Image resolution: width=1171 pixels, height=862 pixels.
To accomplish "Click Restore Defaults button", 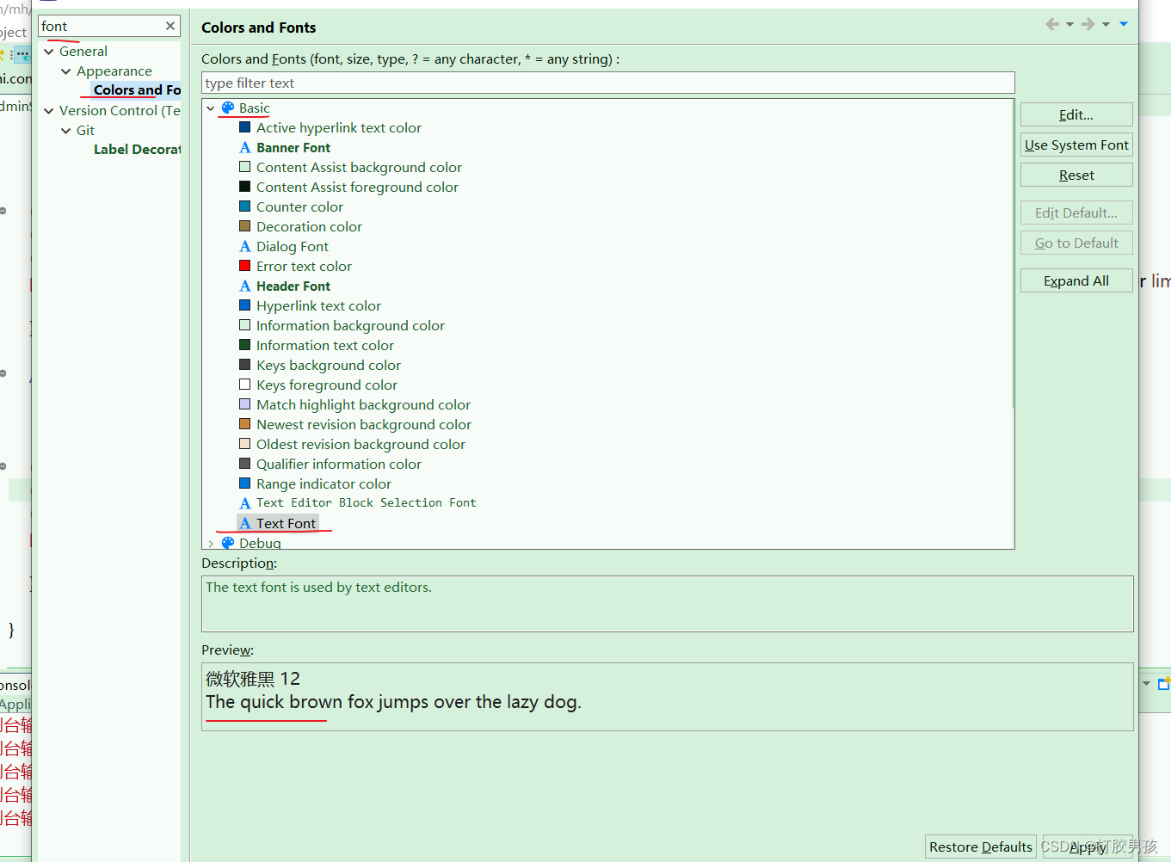I will point(981,847).
